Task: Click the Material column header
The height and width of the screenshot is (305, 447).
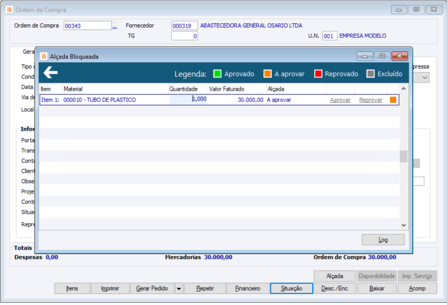Action: point(115,89)
